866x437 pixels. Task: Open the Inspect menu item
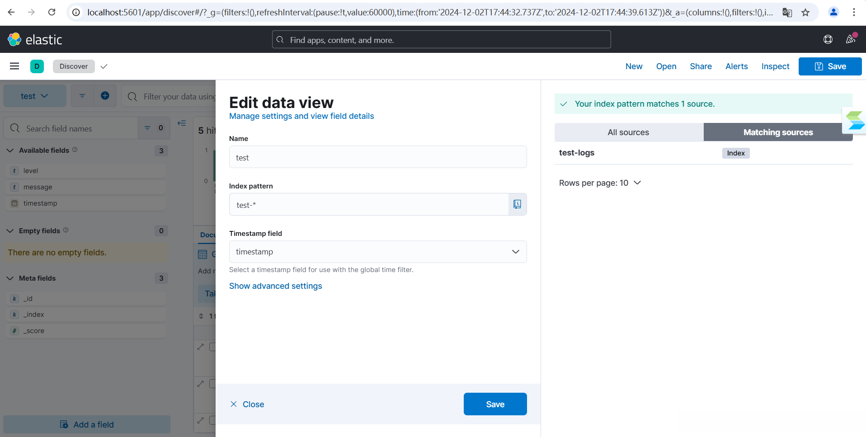(x=775, y=66)
